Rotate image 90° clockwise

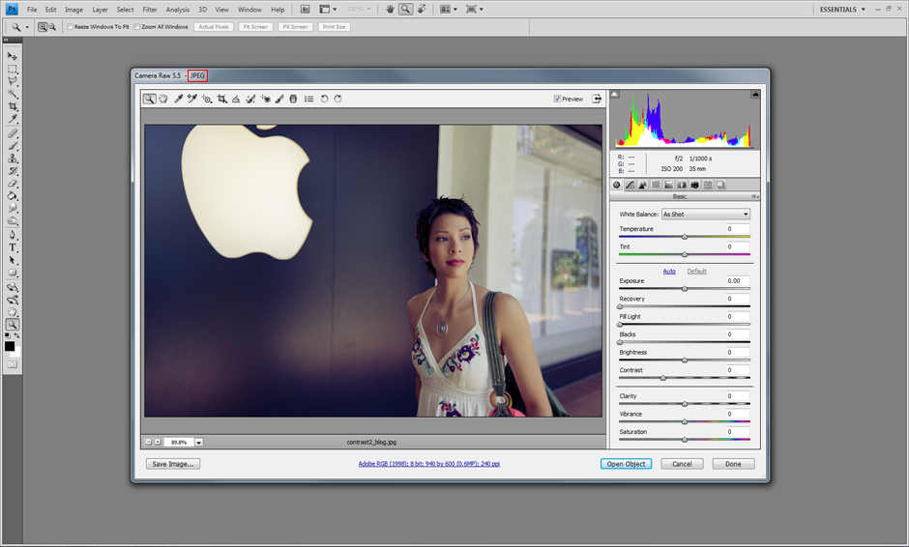338,100
